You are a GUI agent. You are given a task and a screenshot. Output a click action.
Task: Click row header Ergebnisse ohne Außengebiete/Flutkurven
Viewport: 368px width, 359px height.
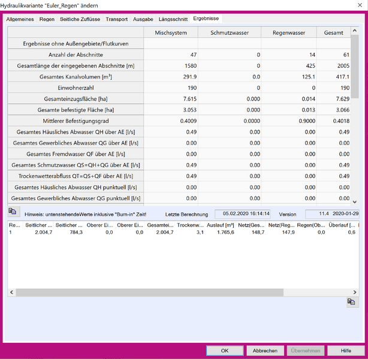(x=76, y=44)
